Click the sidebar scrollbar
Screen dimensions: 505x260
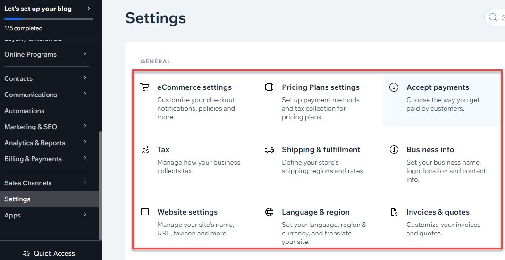tap(100, 185)
